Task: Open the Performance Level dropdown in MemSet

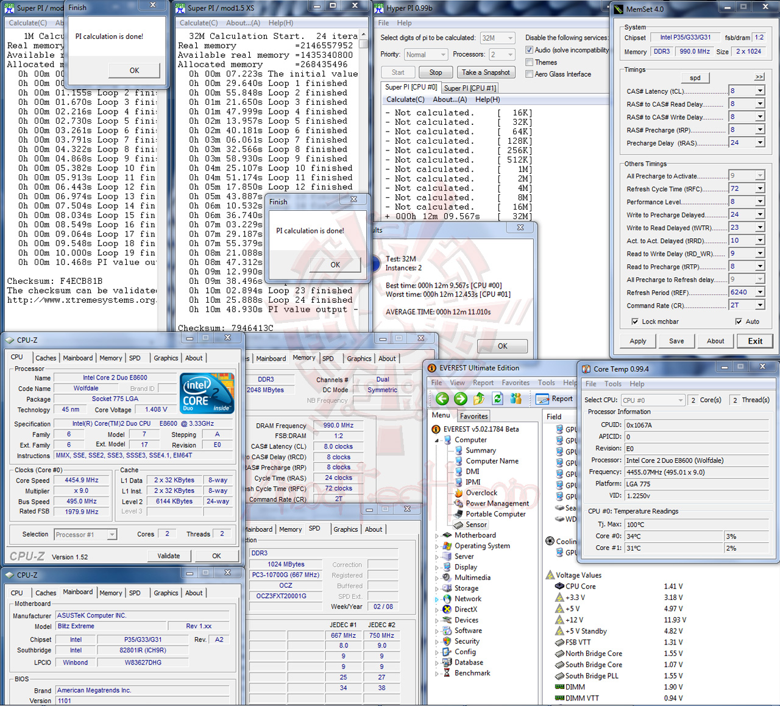Action: 760,202
